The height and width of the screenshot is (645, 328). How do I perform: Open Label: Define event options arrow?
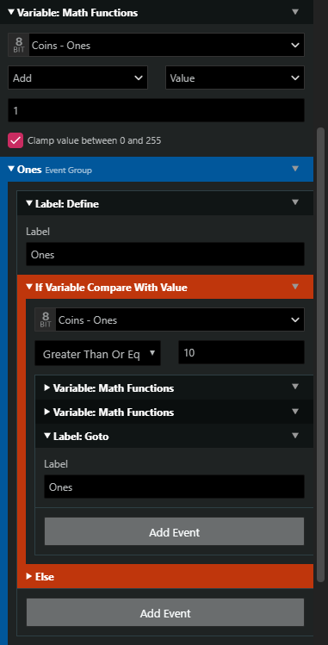pyautogui.click(x=294, y=202)
